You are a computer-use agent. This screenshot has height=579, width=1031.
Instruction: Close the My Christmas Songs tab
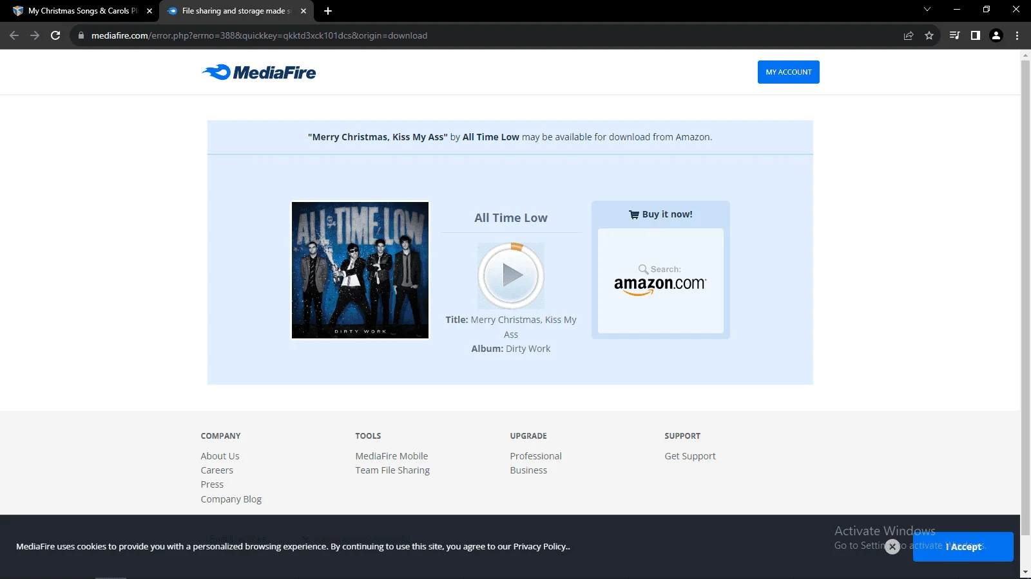point(149,11)
